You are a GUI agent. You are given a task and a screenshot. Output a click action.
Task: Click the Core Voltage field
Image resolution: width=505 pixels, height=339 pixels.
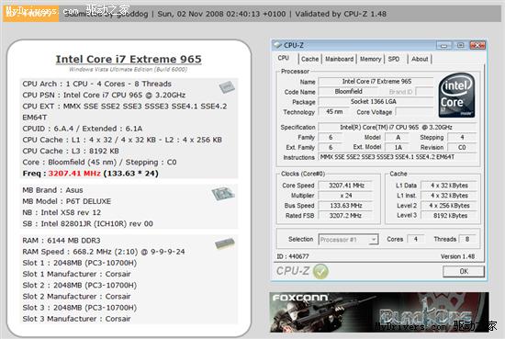(414, 112)
